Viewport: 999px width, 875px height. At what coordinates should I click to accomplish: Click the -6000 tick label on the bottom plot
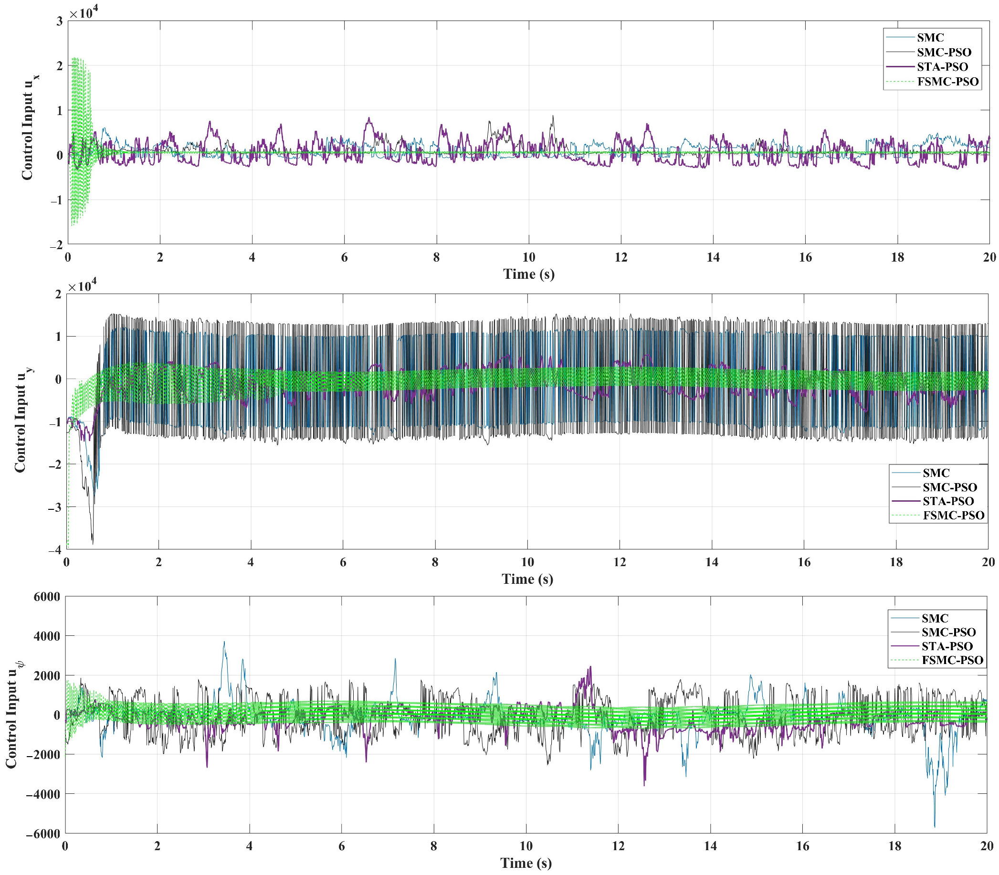(43, 833)
